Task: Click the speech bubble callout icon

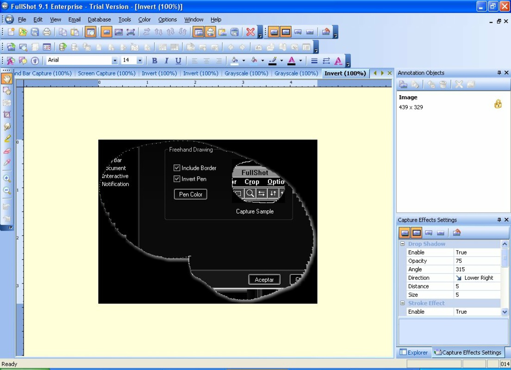Action: pos(23,61)
